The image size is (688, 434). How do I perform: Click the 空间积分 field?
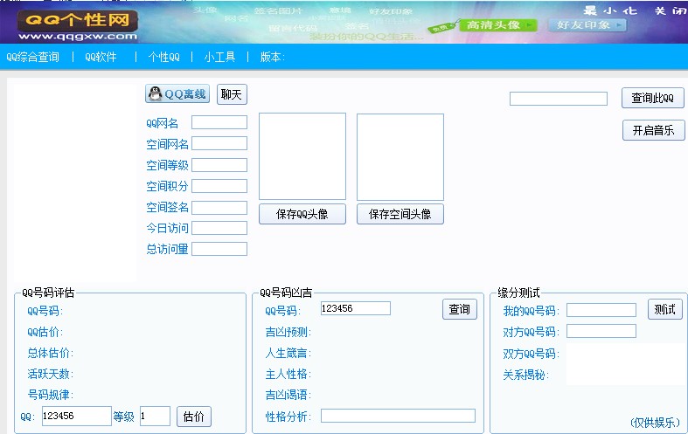(x=219, y=186)
